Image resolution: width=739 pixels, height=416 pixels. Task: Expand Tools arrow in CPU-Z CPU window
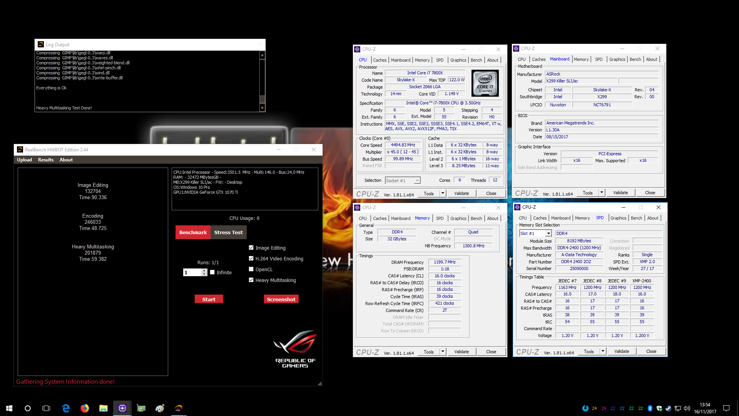coord(443,193)
